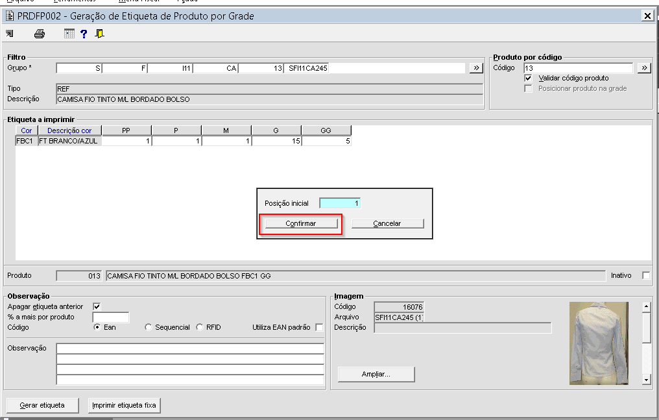
Task: Close the PRDFP002 window
Action: [647, 16]
